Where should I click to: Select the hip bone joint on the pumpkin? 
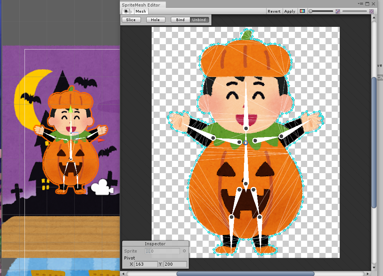click(x=246, y=183)
